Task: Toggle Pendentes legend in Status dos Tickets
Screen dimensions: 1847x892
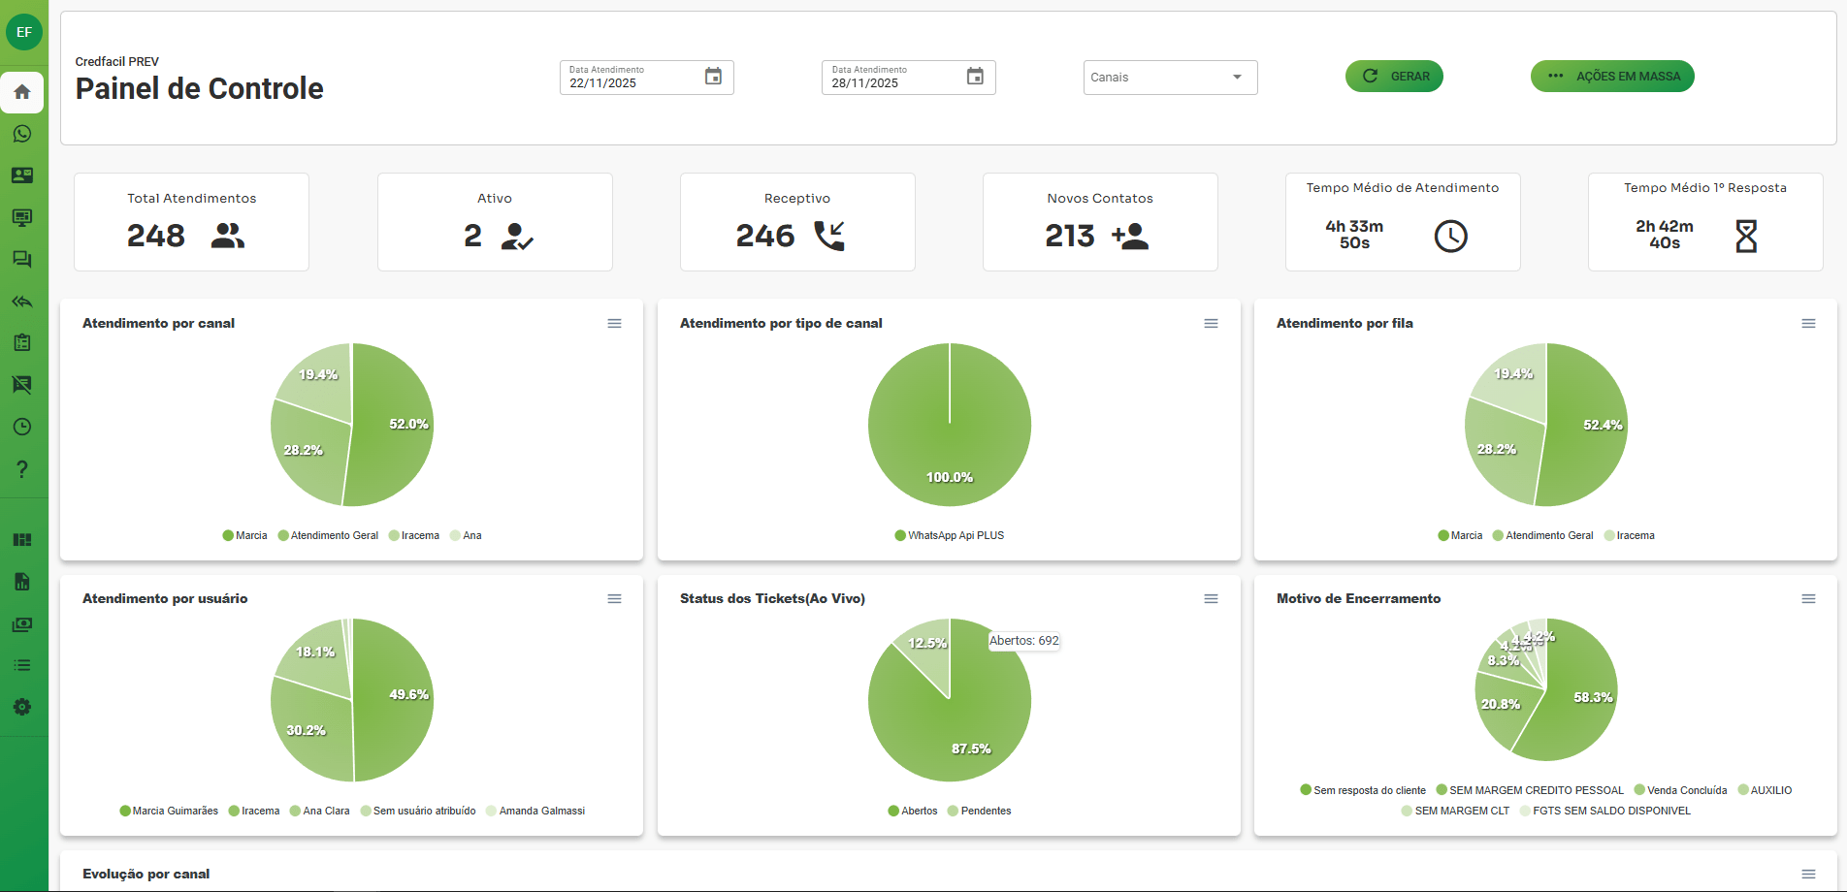Action: pyautogui.click(x=979, y=811)
